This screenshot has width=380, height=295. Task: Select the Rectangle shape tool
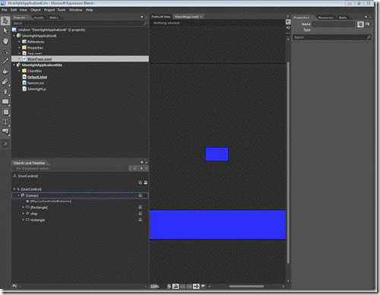pos(5,102)
